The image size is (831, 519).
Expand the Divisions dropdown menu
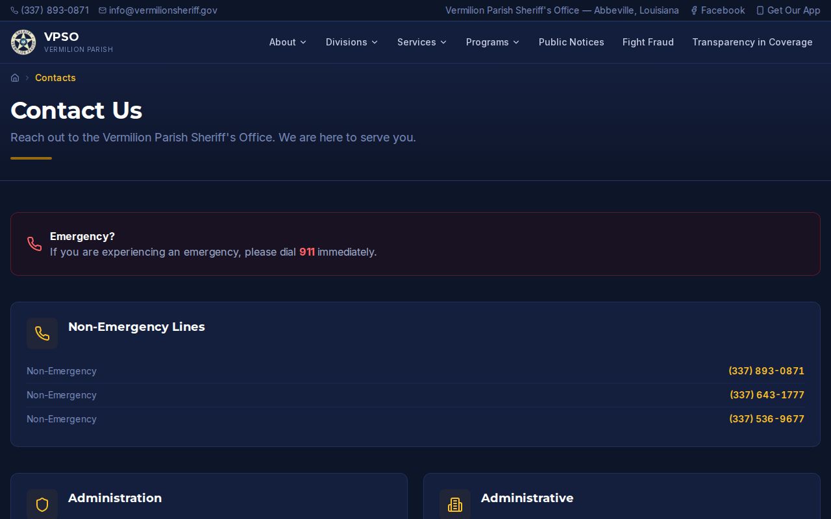click(x=352, y=42)
